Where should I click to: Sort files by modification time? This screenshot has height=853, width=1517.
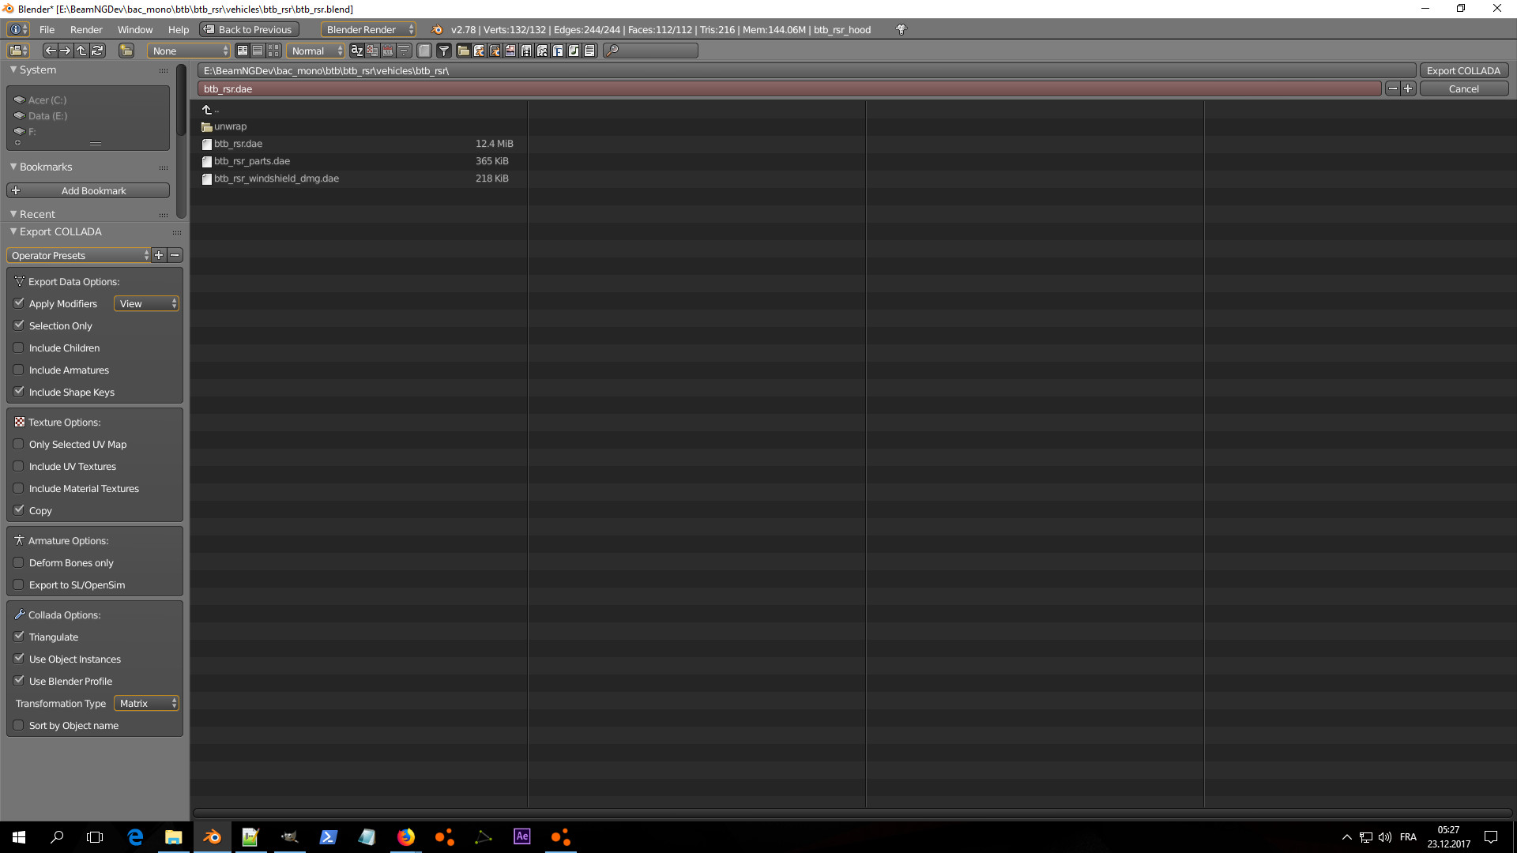coord(388,51)
